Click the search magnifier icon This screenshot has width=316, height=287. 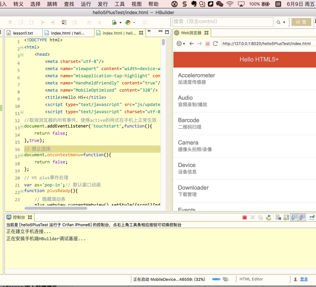pyautogui.click(x=278, y=23)
